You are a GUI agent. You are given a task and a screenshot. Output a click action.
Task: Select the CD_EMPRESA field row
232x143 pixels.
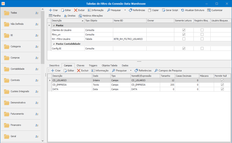139,85
